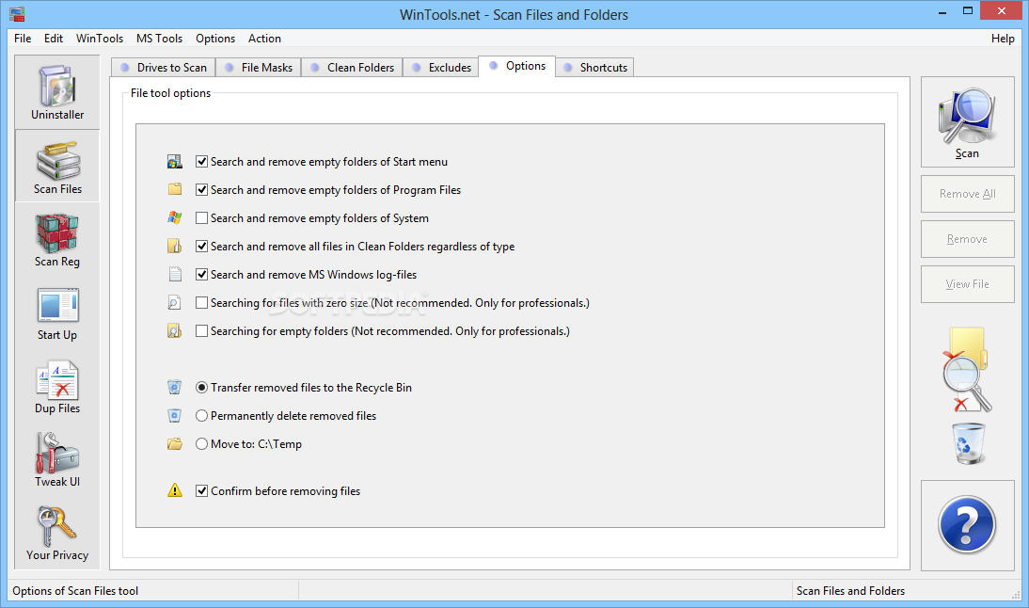Click the permanently delete bin icon
This screenshot has width=1029, height=608.
tap(175, 416)
